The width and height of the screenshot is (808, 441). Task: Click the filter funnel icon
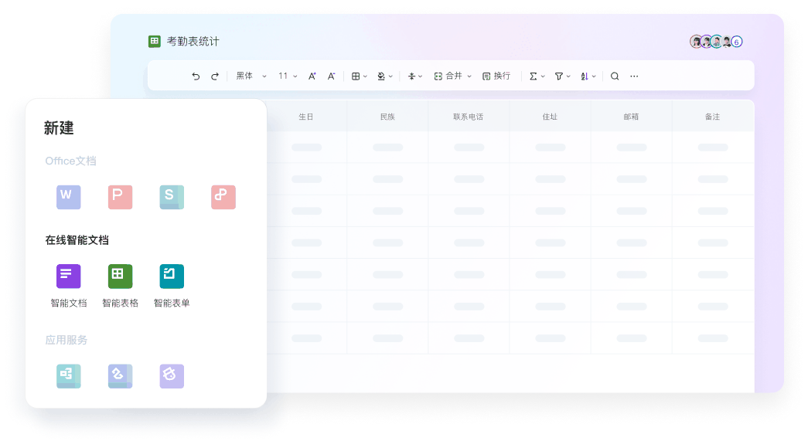point(558,76)
